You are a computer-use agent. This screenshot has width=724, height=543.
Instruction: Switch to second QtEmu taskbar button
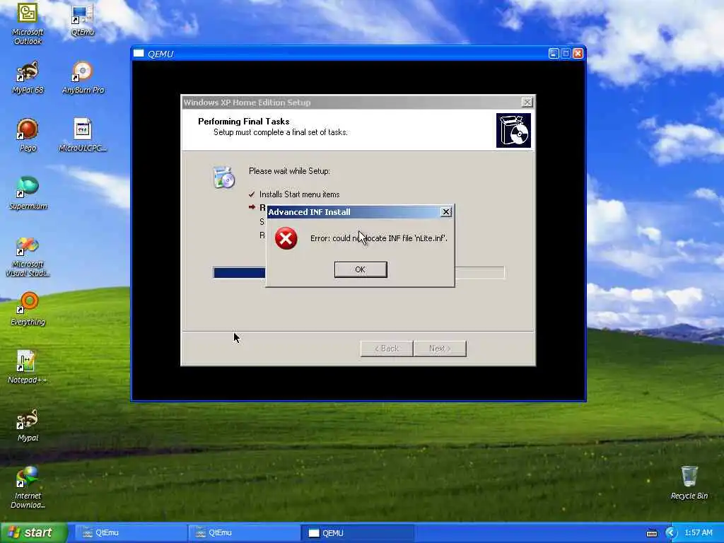pyautogui.click(x=244, y=533)
